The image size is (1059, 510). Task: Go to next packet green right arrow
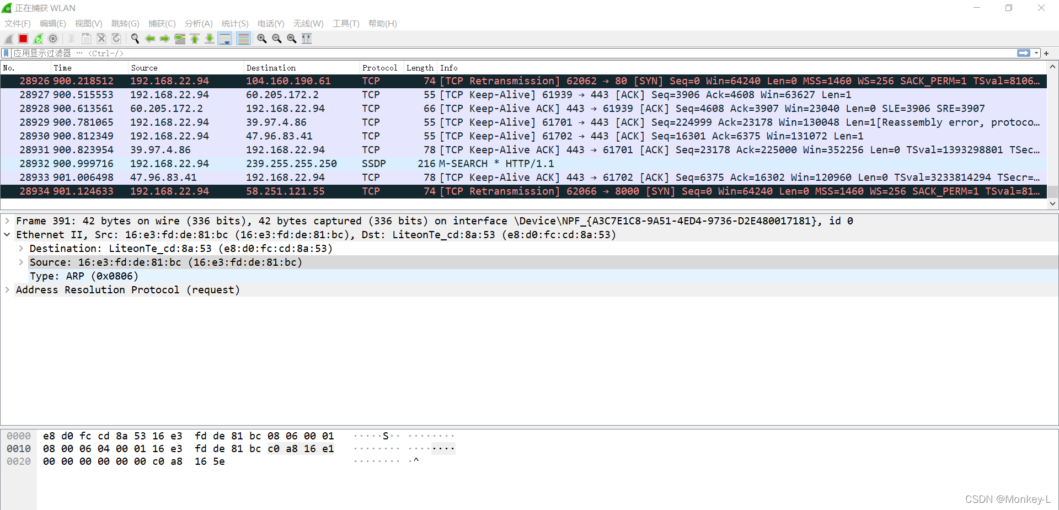click(x=164, y=39)
